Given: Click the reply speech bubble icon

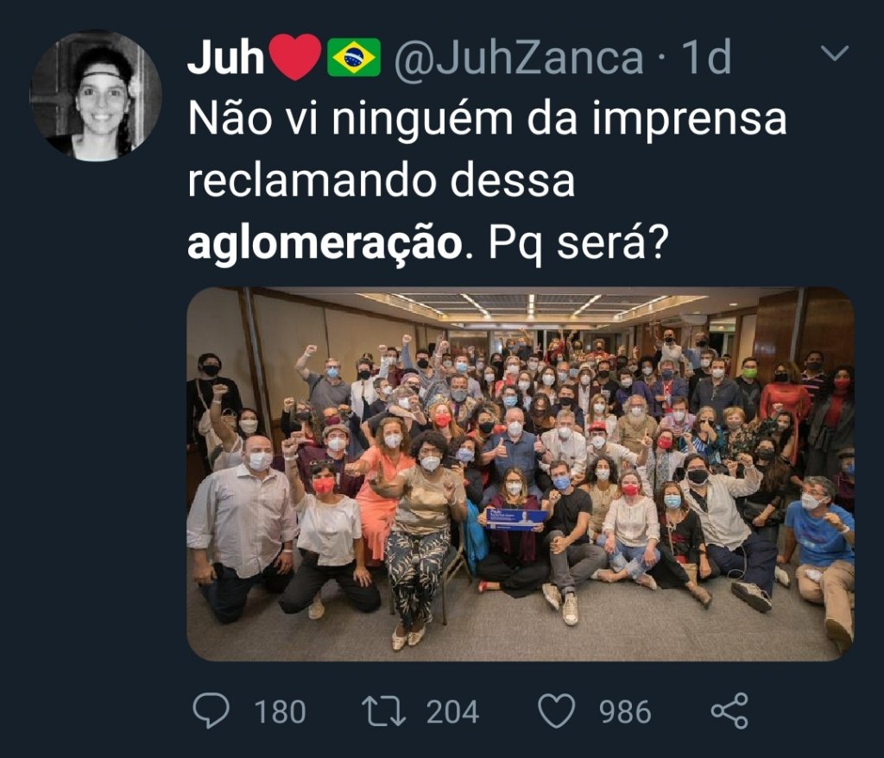Looking at the screenshot, I should 212,711.
